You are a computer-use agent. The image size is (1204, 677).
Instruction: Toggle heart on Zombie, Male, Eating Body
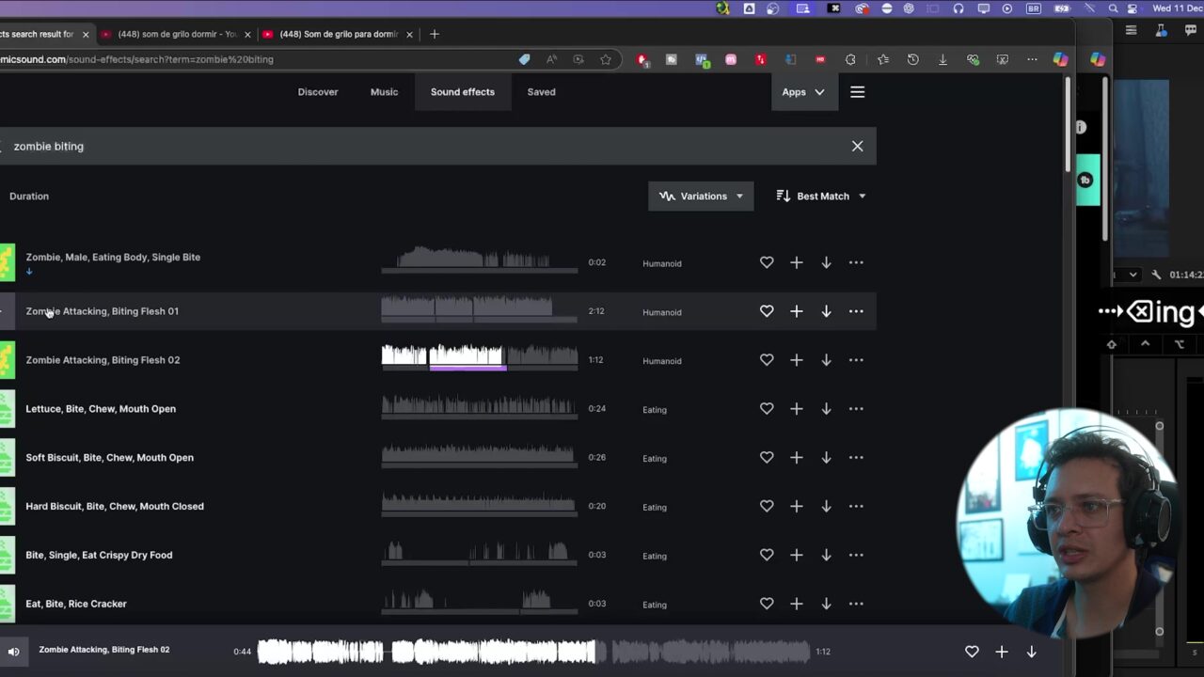[x=767, y=263]
